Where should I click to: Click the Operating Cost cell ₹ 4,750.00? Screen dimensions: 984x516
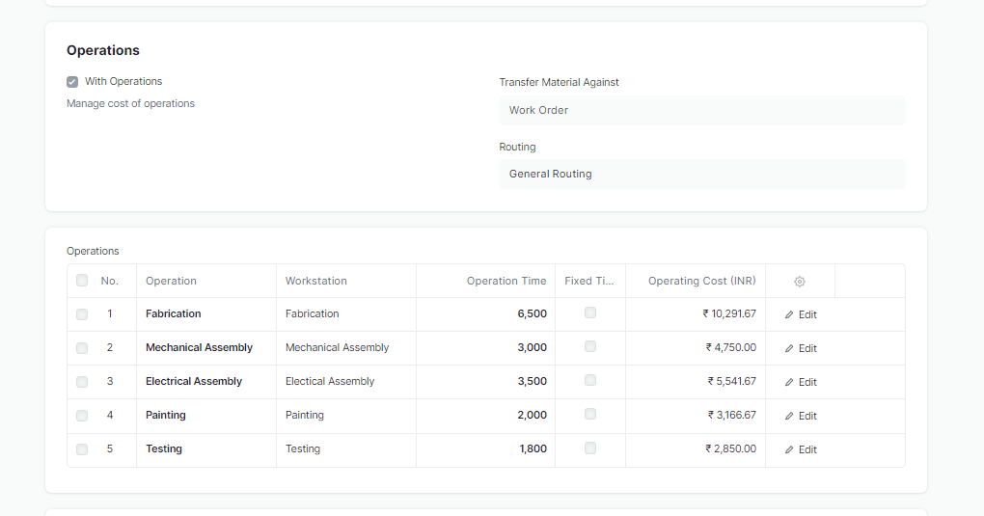(730, 347)
